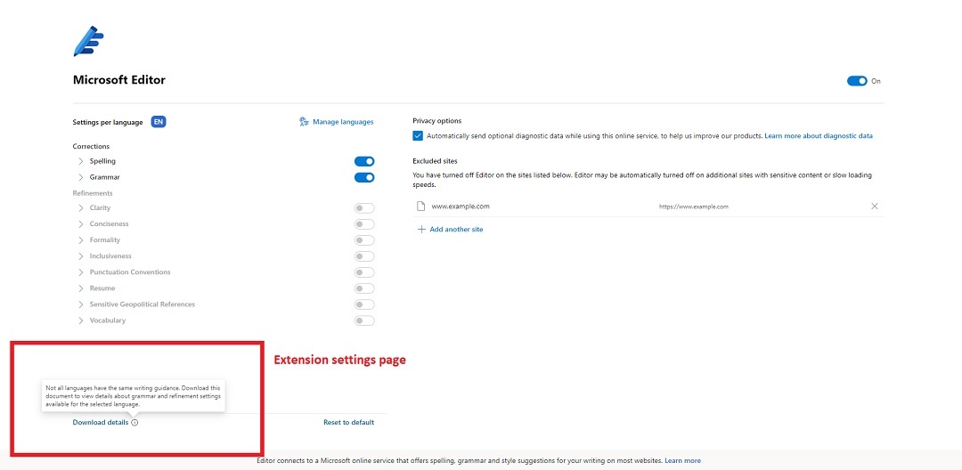The width and height of the screenshot is (962, 470).
Task: Enable the Resume refinement toggle
Action: [364, 288]
